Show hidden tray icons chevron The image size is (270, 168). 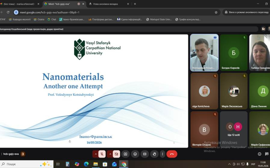click(229, 164)
